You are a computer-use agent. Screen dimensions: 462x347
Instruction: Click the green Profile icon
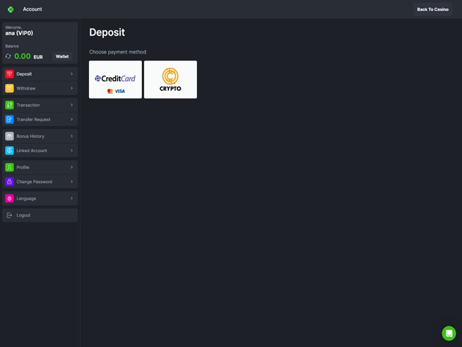[10, 167]
